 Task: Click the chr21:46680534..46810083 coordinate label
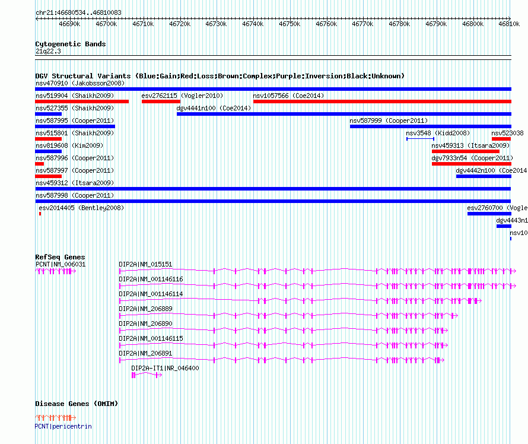click(x=78, y=13)
